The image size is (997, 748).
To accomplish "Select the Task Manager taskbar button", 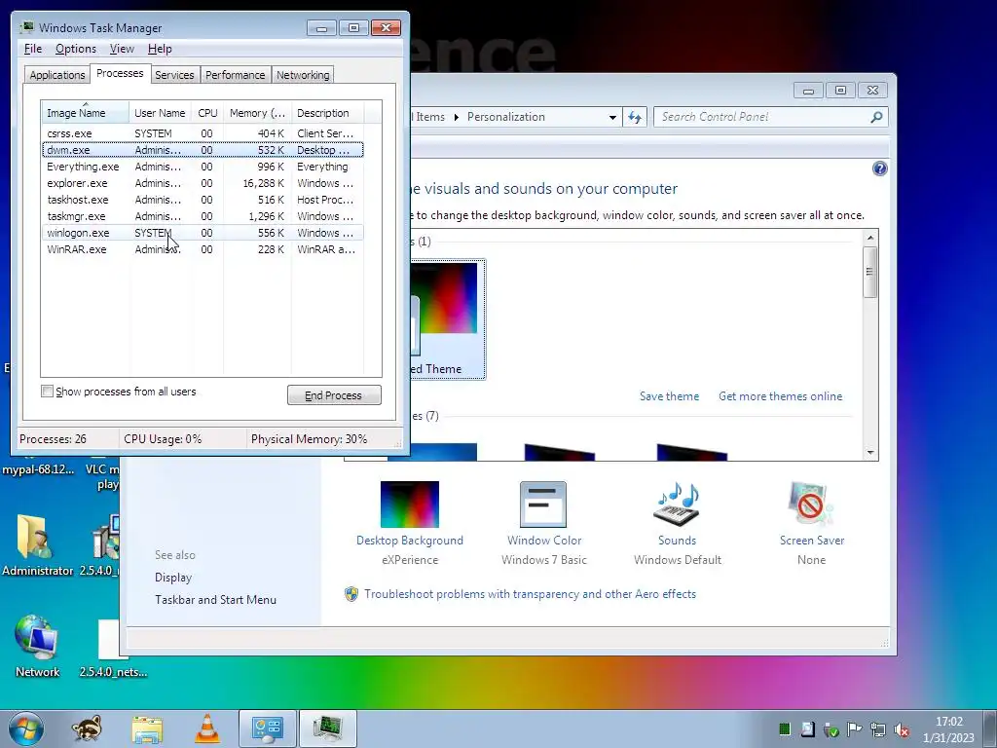I will [327, 729].
